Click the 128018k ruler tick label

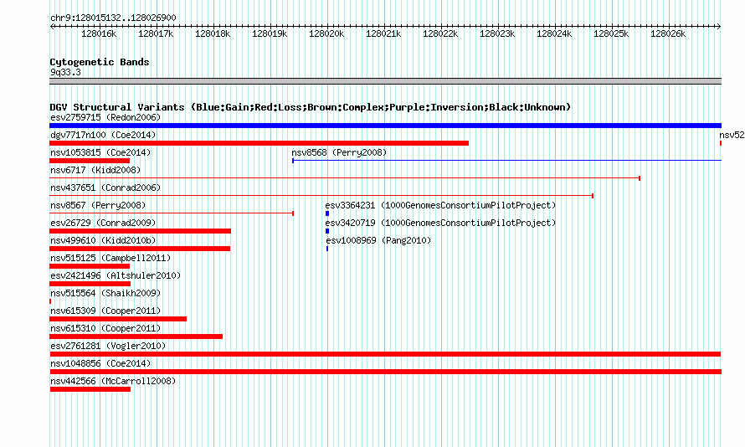213,34
